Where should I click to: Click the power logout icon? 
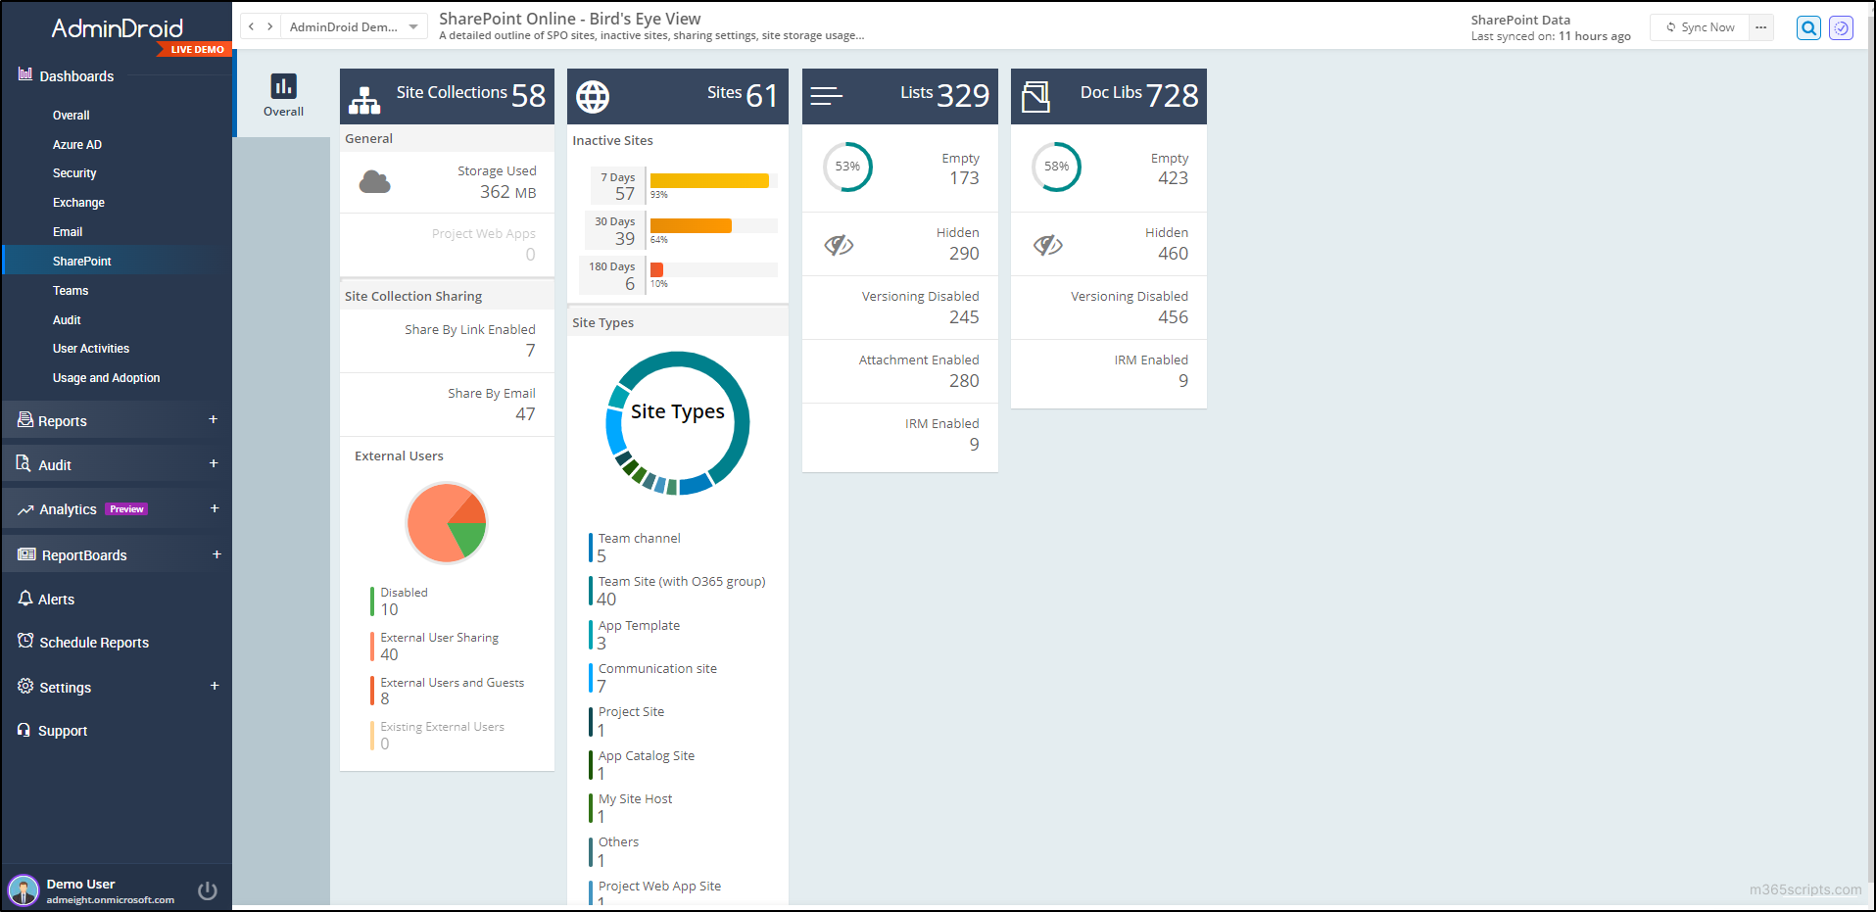pyautogui.click(x=208, y=890)
